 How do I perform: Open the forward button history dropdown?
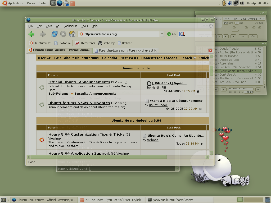49,34
